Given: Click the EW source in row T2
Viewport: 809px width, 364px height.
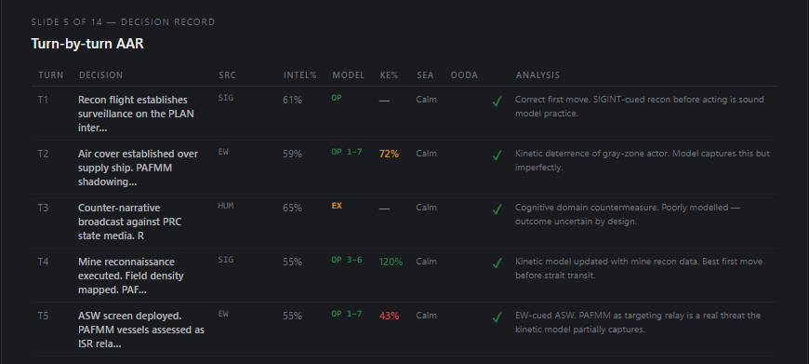Looking at the screenshot, I should coord(223,152).
